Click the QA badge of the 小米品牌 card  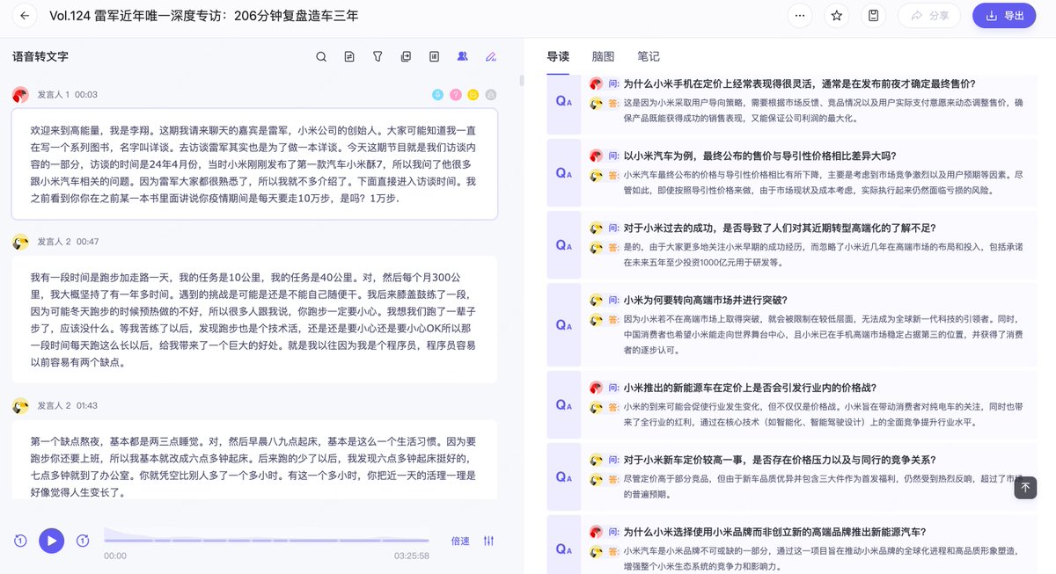tap(564, 549)
